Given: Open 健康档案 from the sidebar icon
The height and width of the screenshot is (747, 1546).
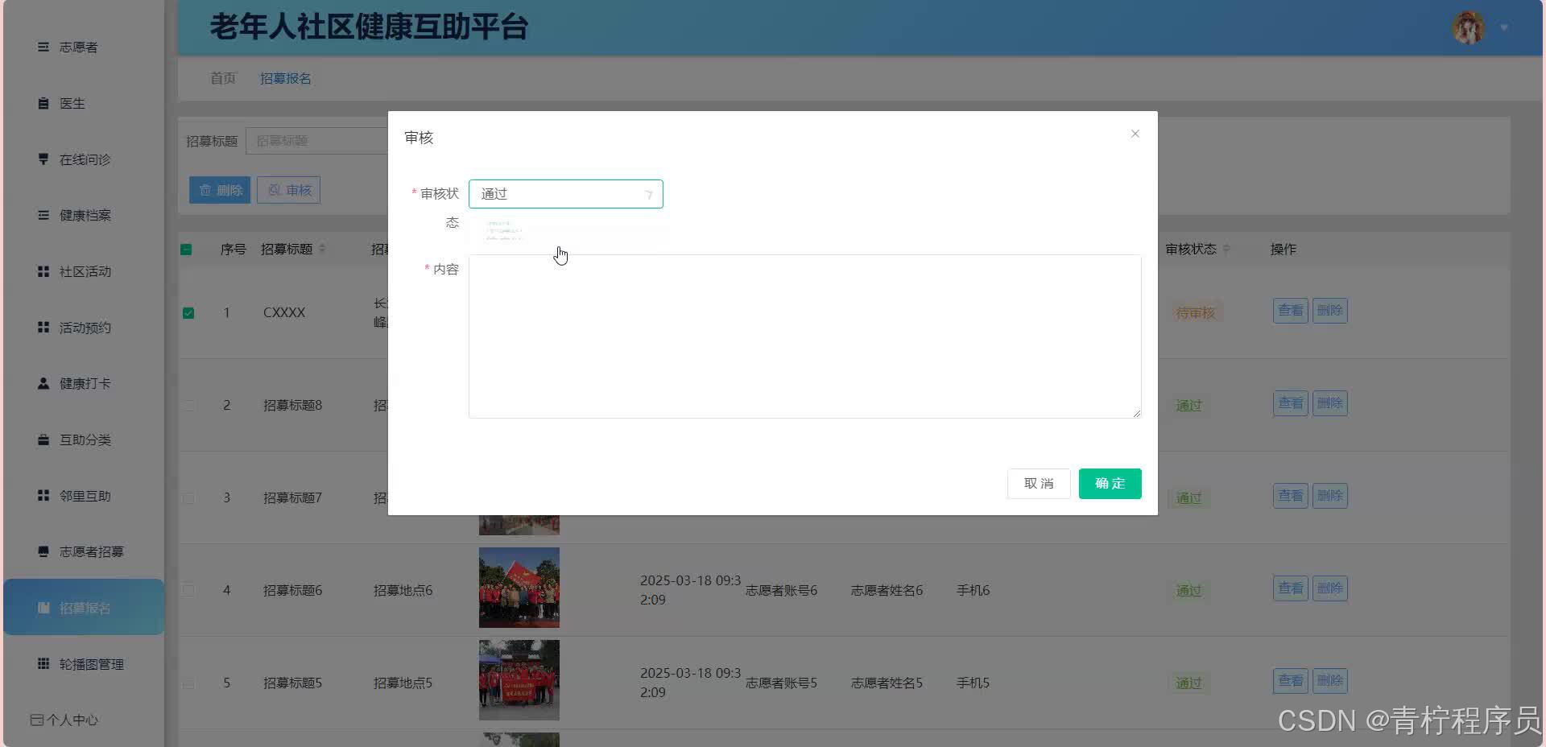Looking at the screenshot, I should 43,215.
